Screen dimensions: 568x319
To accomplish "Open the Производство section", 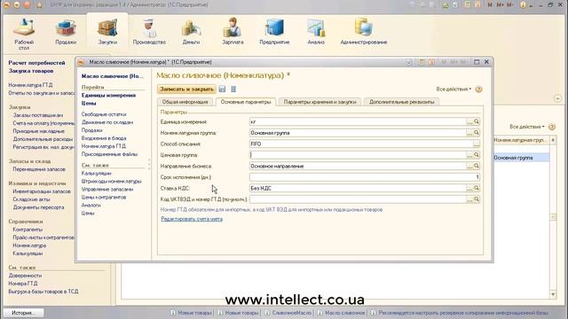I will pyautogui.click(x=149, y=33).
